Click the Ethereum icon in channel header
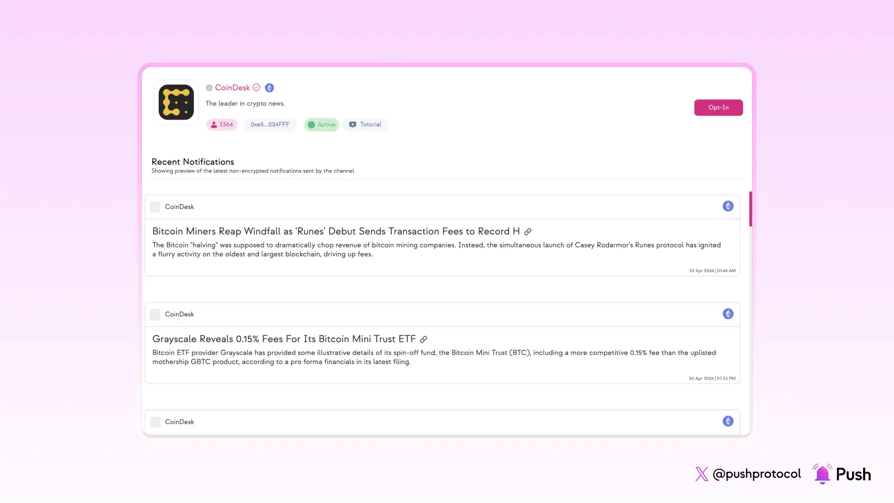The width and height of the screenshot is (894, 503). 269,88
